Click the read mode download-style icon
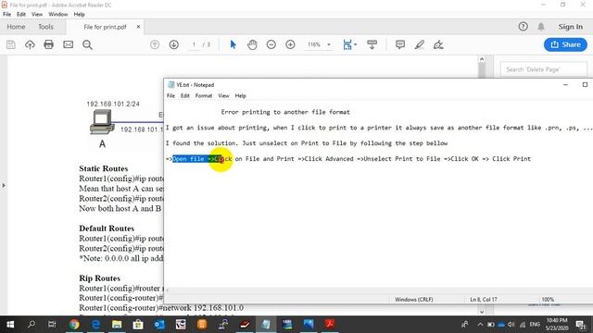Screen dimensions: 593x333 click(x=372, y=44)
